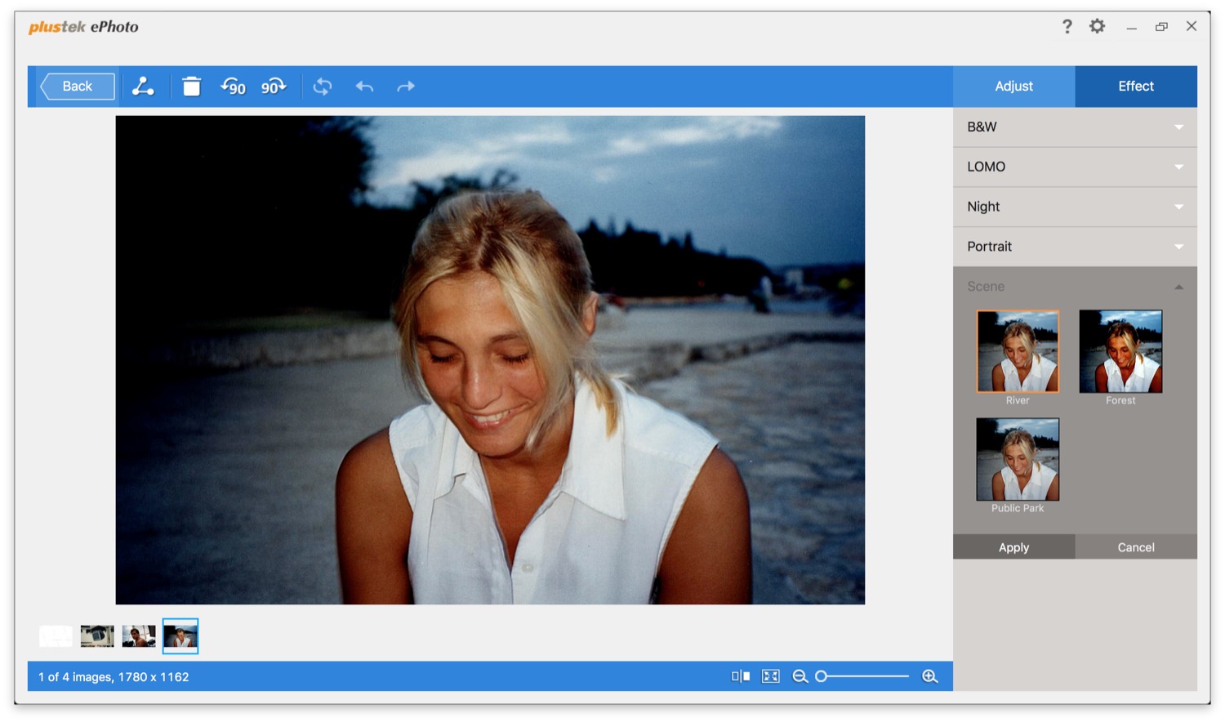Click the zoom slider handle
This screenshot has width=1225, height=722.
[x=822, y=676]
